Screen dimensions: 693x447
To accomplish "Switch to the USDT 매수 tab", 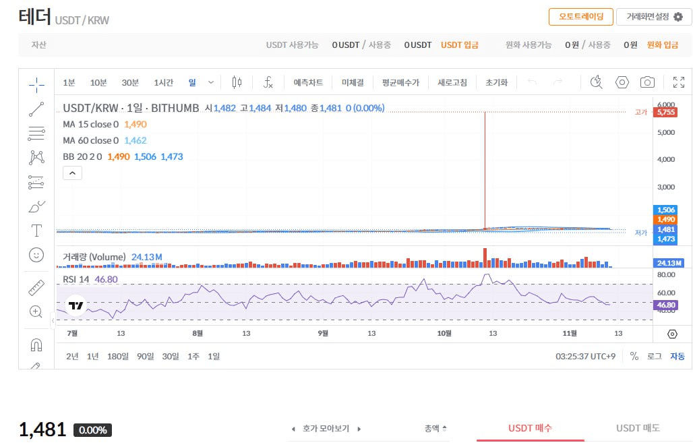I will 530,428.
